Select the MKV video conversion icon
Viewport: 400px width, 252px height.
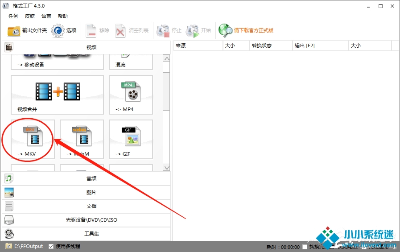point(33,139)
